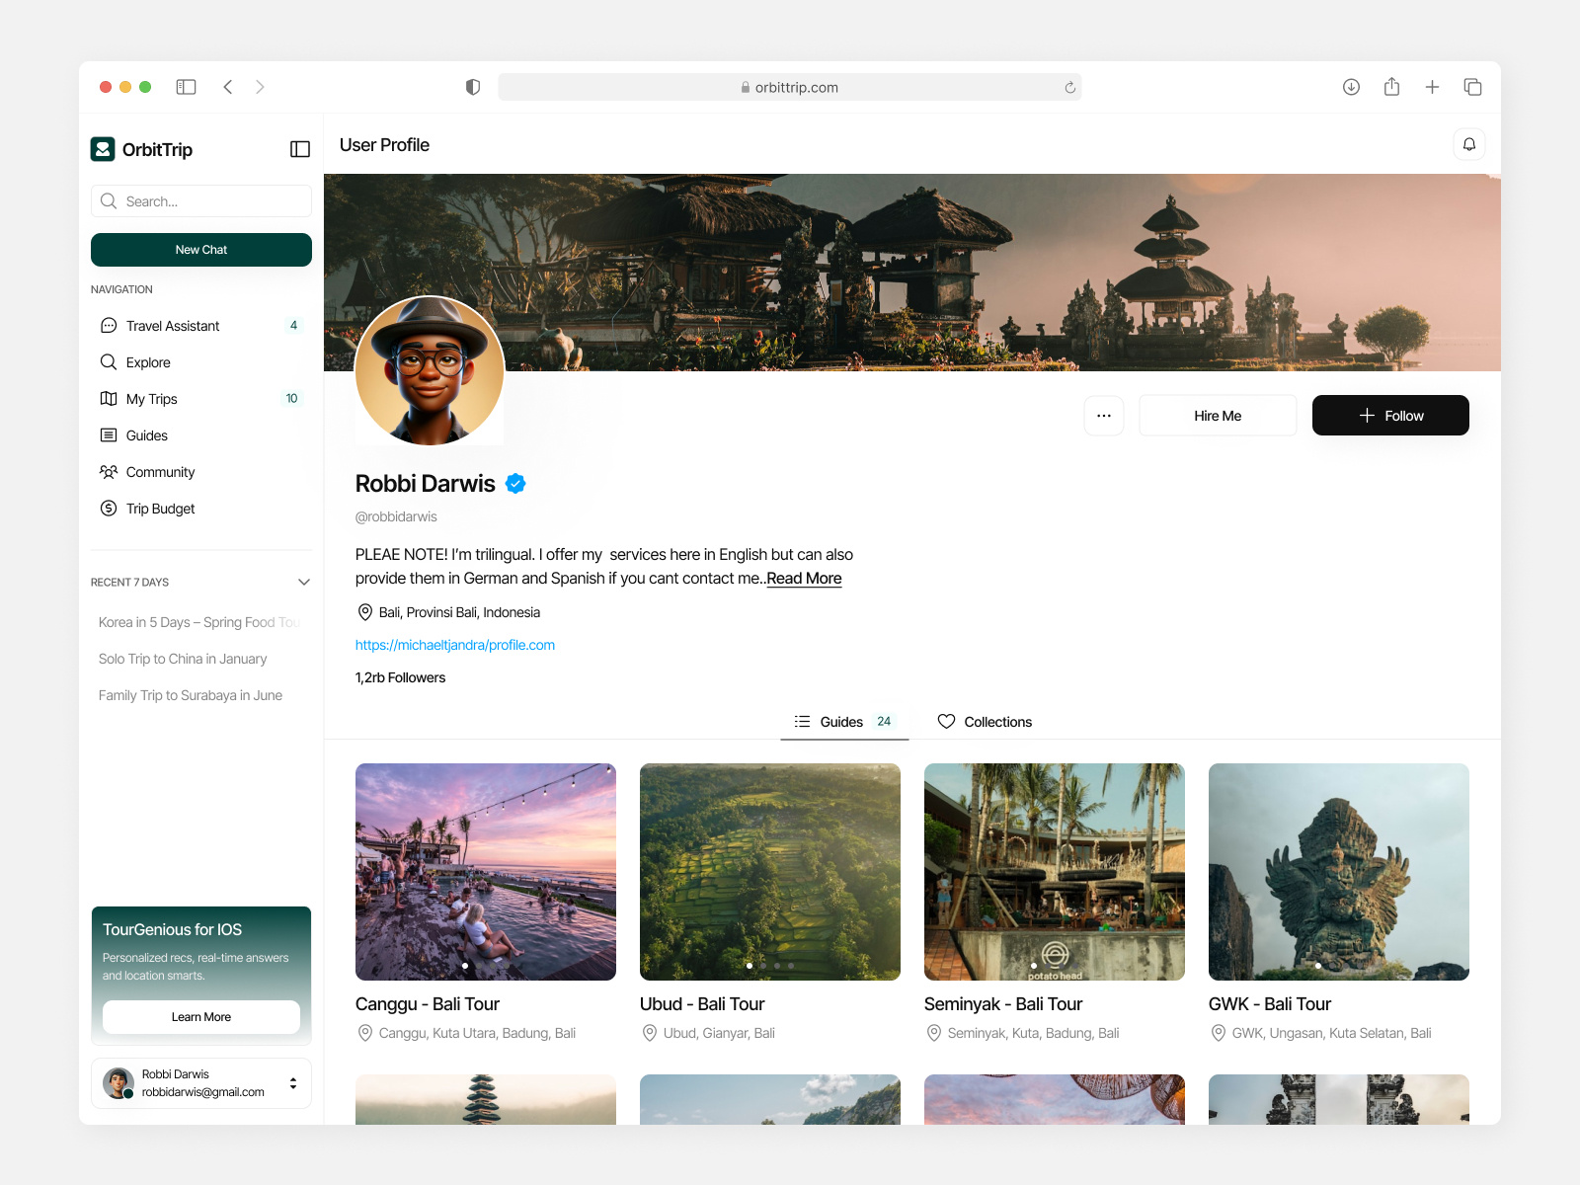Select the Explore icon in the sidebar
Screen dimensions: 1580x1185
click(x=109, y=361)
